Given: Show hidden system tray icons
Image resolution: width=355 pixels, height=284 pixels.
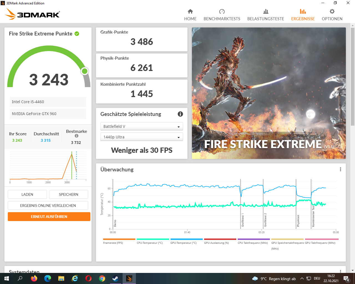Looking at the screenshot, I should (x=302, y=278).
